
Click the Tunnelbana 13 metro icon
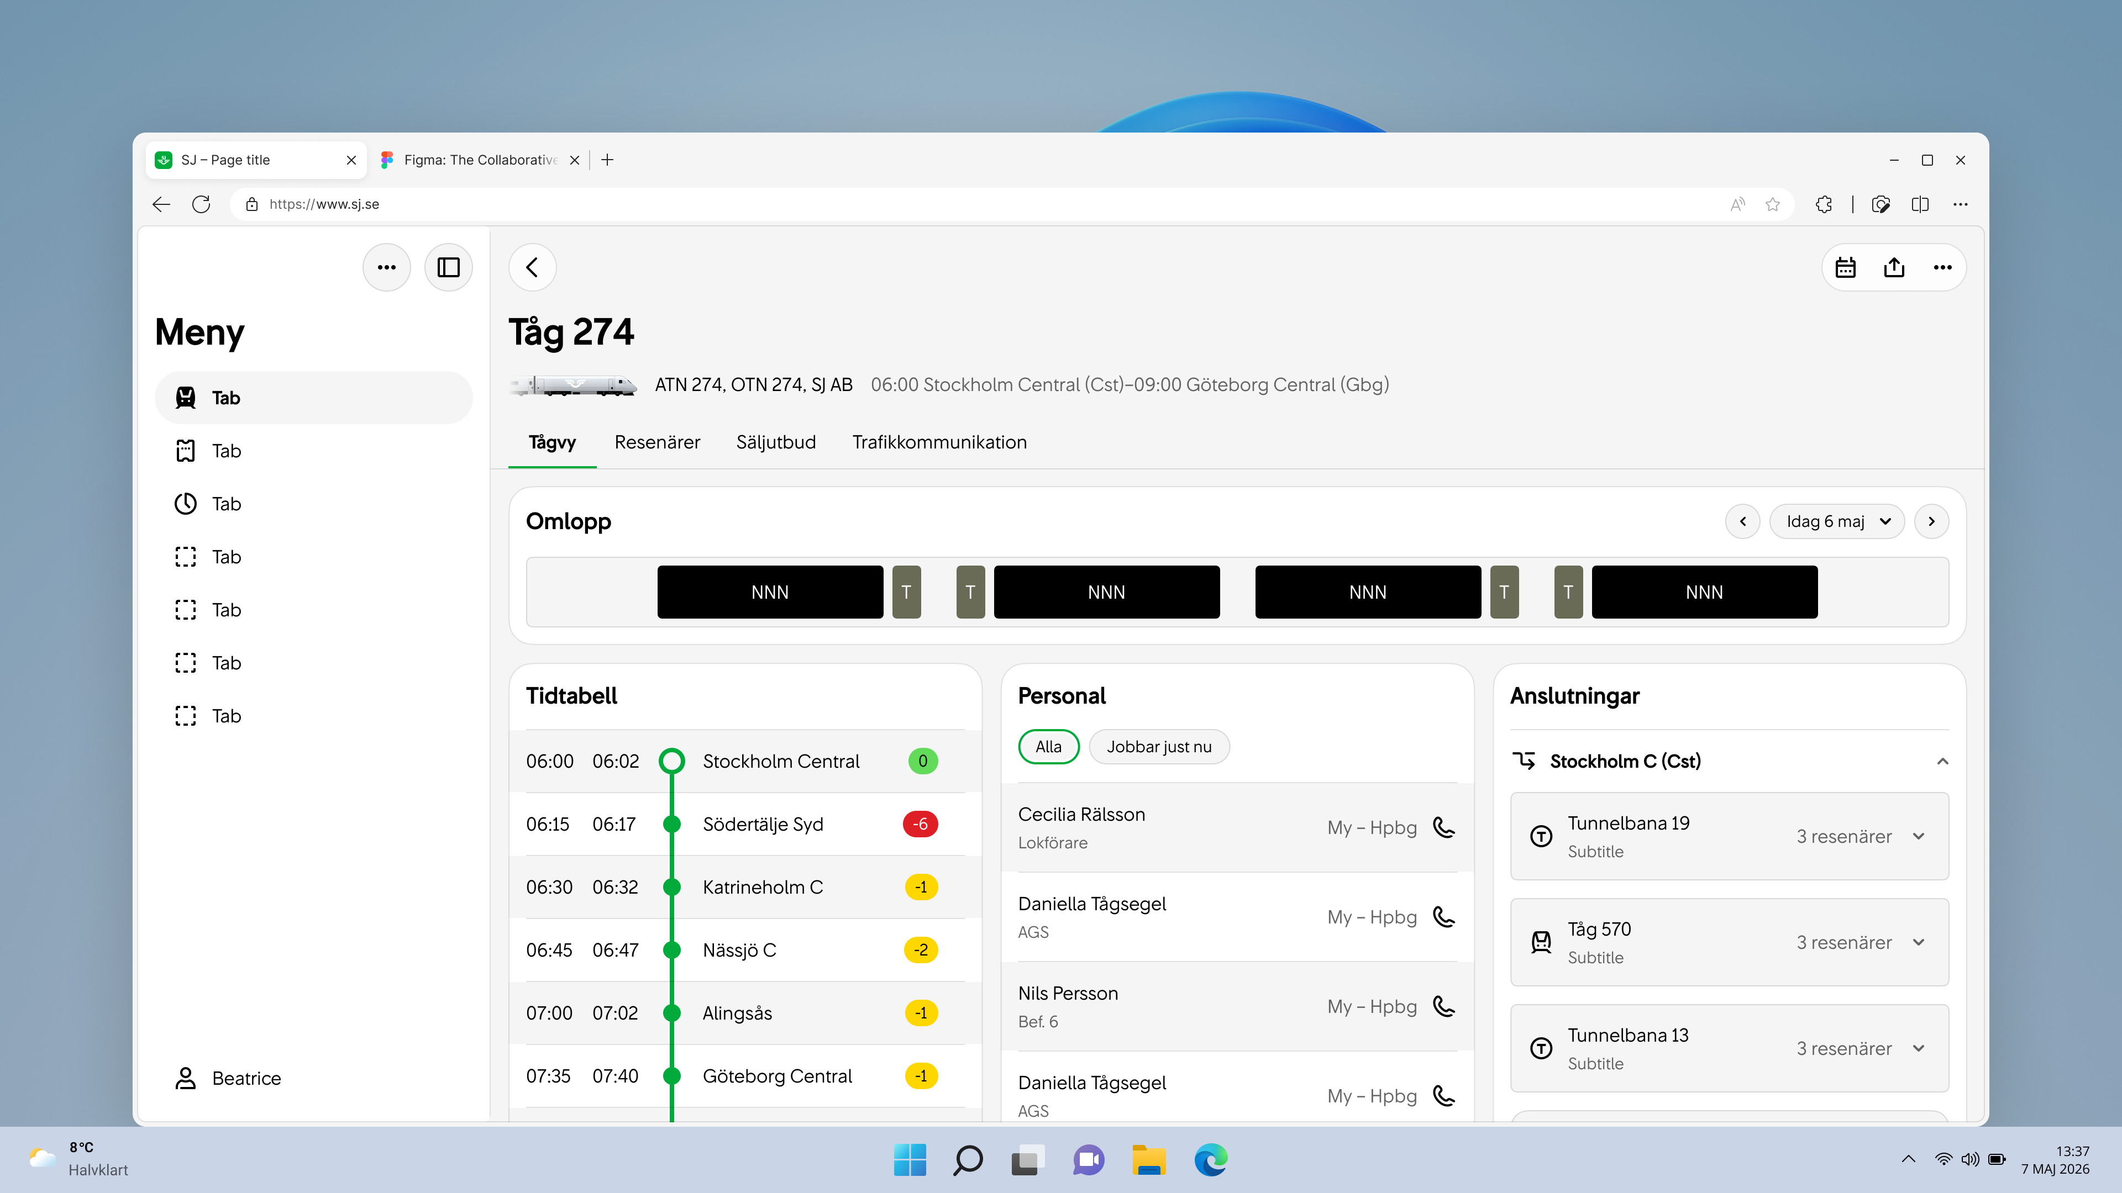click(1541, 1048)
